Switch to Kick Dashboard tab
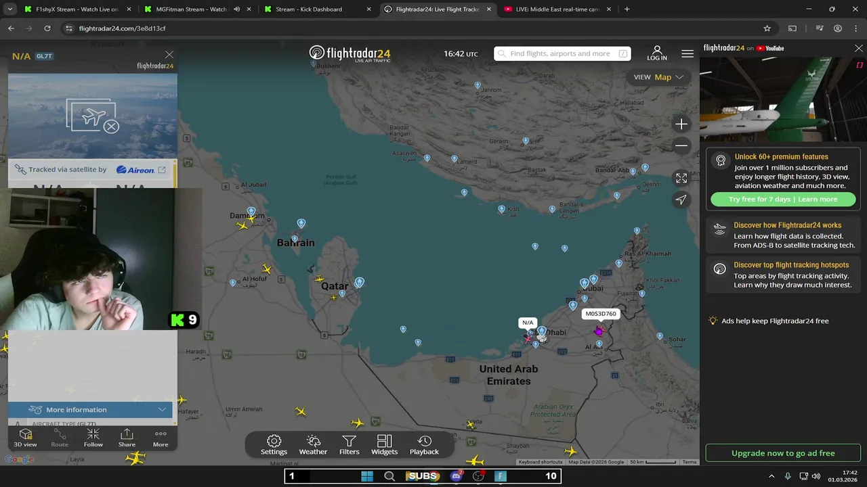Image resolution: width=867 pixels, height=487 pixels. tap(317, 9)
